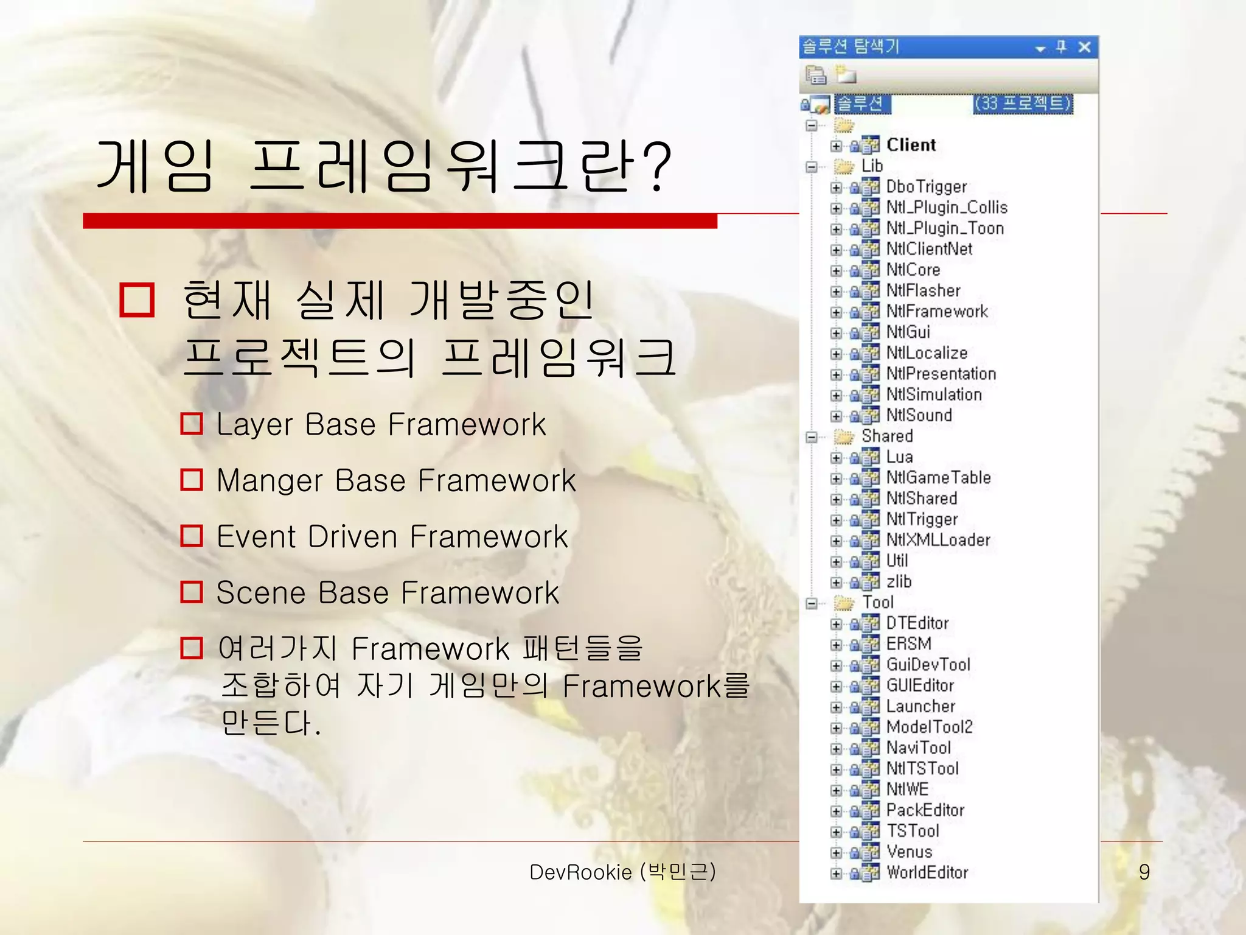Select the NtlLocalize project
1246x935 pixels.
coord(927,352)
